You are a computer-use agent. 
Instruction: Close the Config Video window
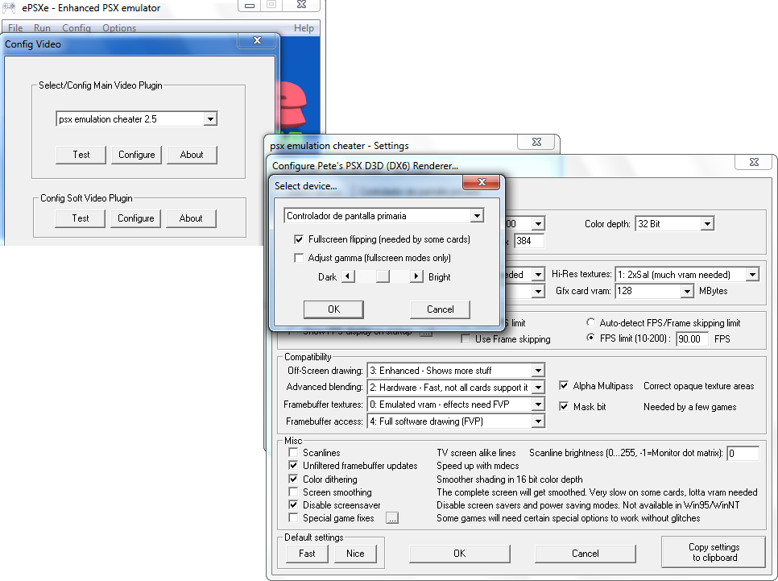257,41
